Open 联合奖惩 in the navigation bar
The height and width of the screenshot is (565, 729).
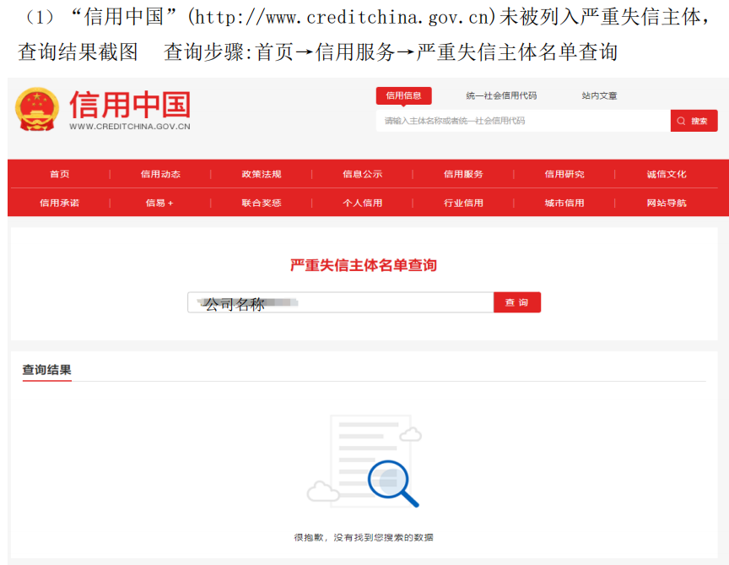262,203
